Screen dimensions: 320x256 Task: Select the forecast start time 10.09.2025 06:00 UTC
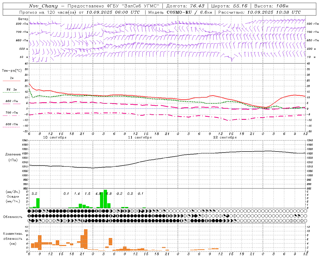coord(113,12)
